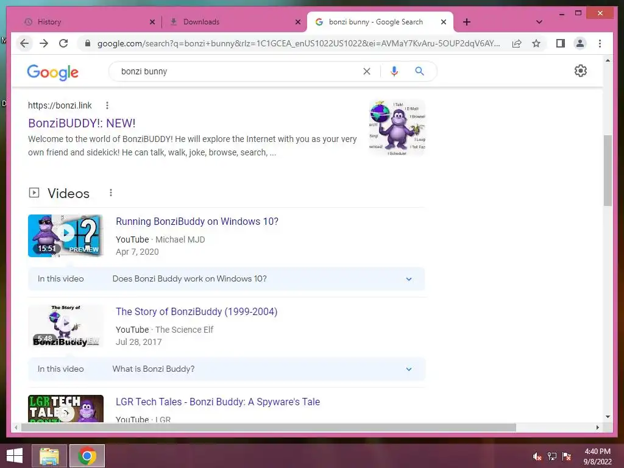Open the Chrome profile avatar menu
The image size is (624, 468).
(580, 43)
